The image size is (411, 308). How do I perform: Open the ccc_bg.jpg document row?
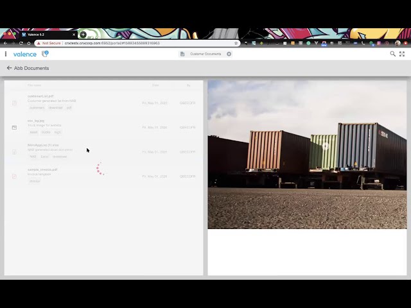(x=104, y=127)
